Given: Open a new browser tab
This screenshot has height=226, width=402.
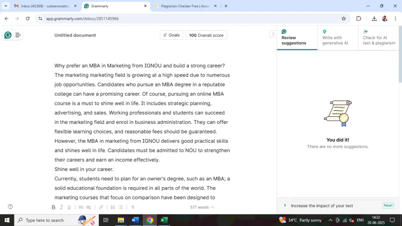Looking at the screenshot, I should click(x=226, y=6).
